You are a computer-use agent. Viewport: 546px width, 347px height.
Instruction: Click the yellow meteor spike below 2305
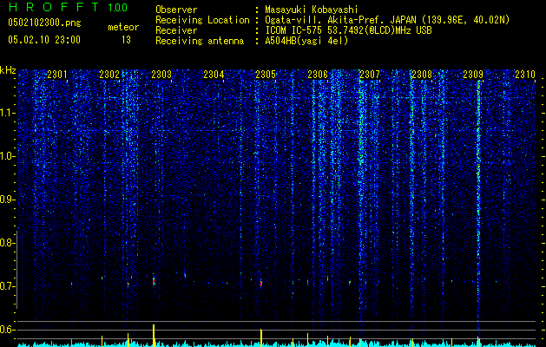pyautogui.click(x=260, y=337)
